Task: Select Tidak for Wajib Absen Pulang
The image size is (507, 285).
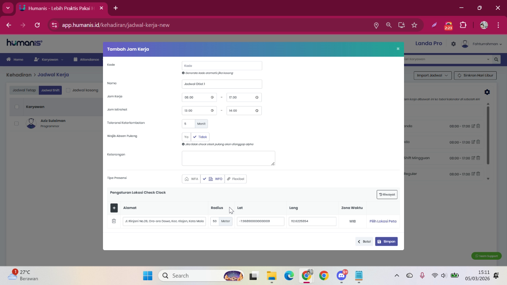Action: [x=200, y=137]
